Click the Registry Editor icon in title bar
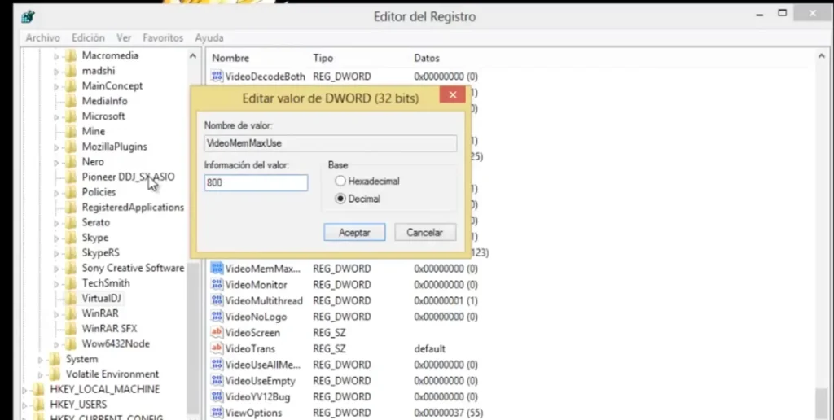Screen dimensions: 834x420 pos(29,16)
